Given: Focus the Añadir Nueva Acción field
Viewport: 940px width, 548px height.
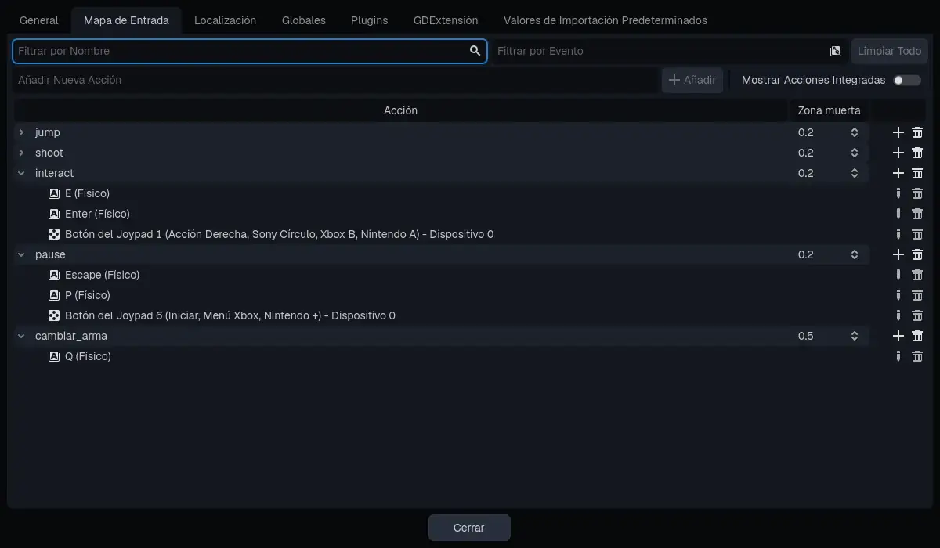Looking at the screenshot, I should pos(335,80).
